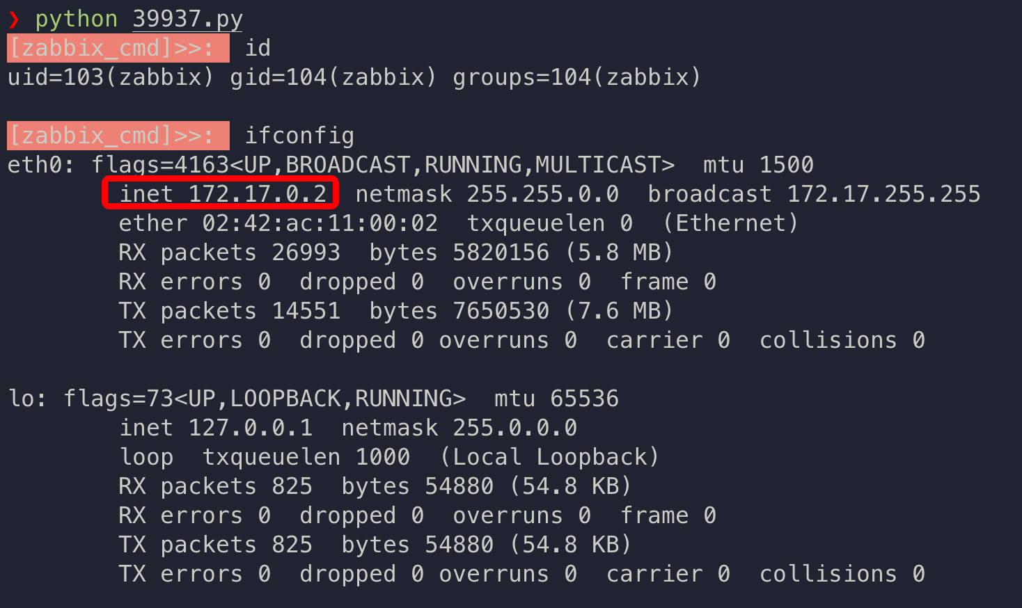This screenshot has height=608, width=1022.
Task: Click the first highlighted zabbix_cmd prompt
Action: pyautogui.click(x=118, y=49)
